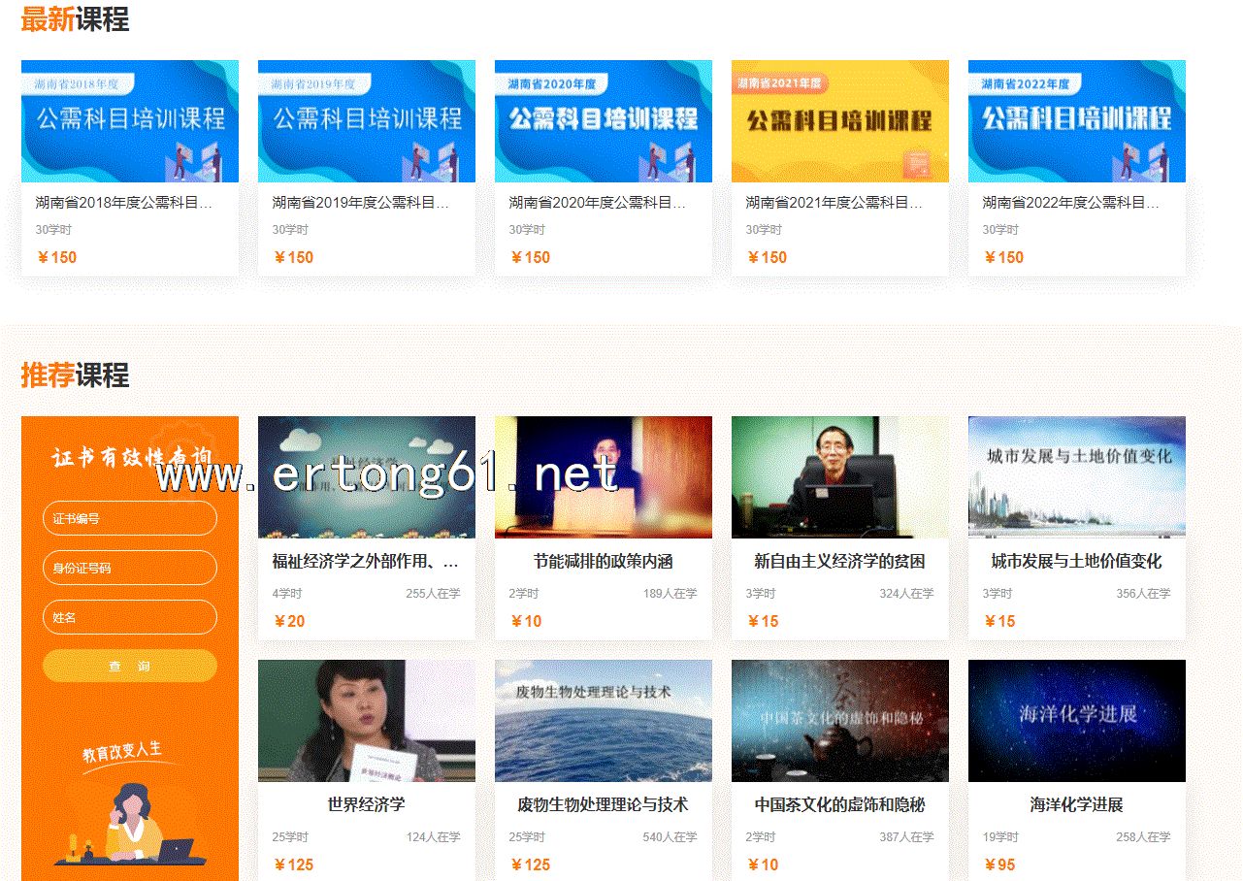
Task: Open the 湖南省2018年度 course thumbnail
Action: (129, 121)
